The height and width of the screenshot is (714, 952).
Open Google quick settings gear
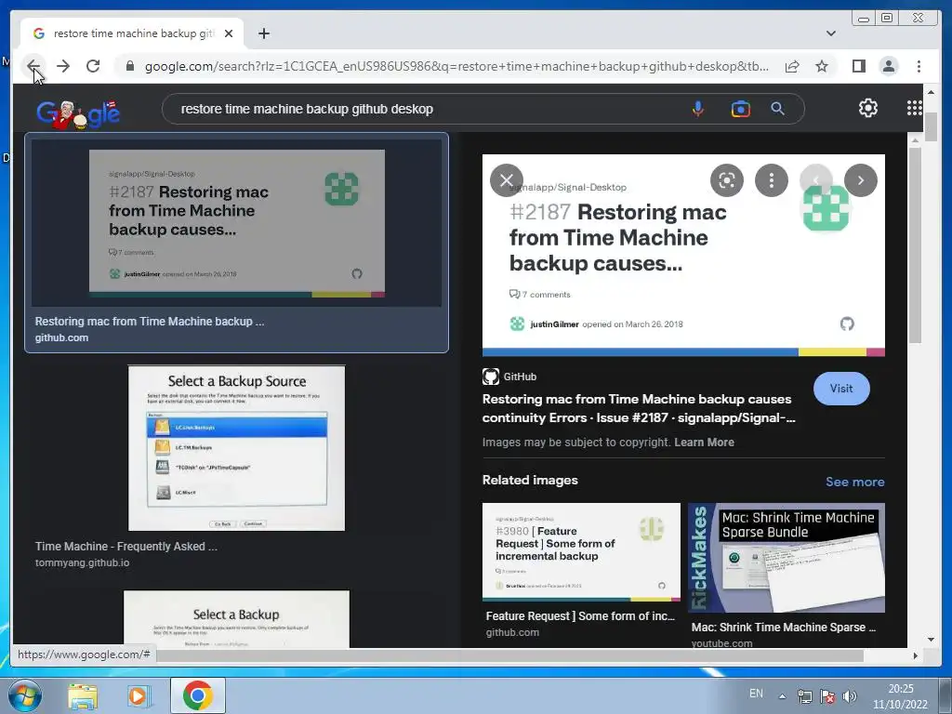(867, 108)
